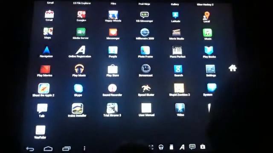The width and height of the screenshot is (273, 153).
Task: Open the orange Messenger app
Action: tap(113, 32)
